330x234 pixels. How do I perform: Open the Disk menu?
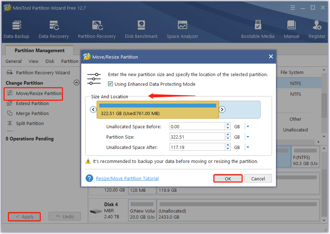(x=50, y=61)
